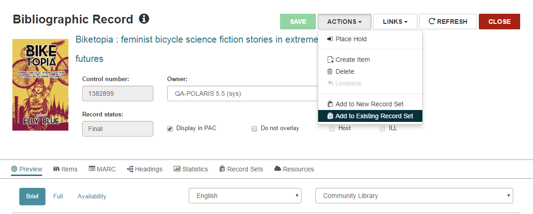533x214 pixels.
Task: Click the info icon beside Bibliographic Record
Action: click(x=144, y=19)
